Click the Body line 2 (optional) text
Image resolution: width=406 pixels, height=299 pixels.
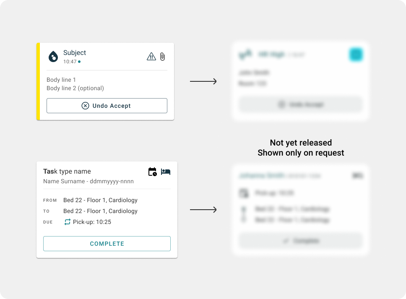coord(75,88)
